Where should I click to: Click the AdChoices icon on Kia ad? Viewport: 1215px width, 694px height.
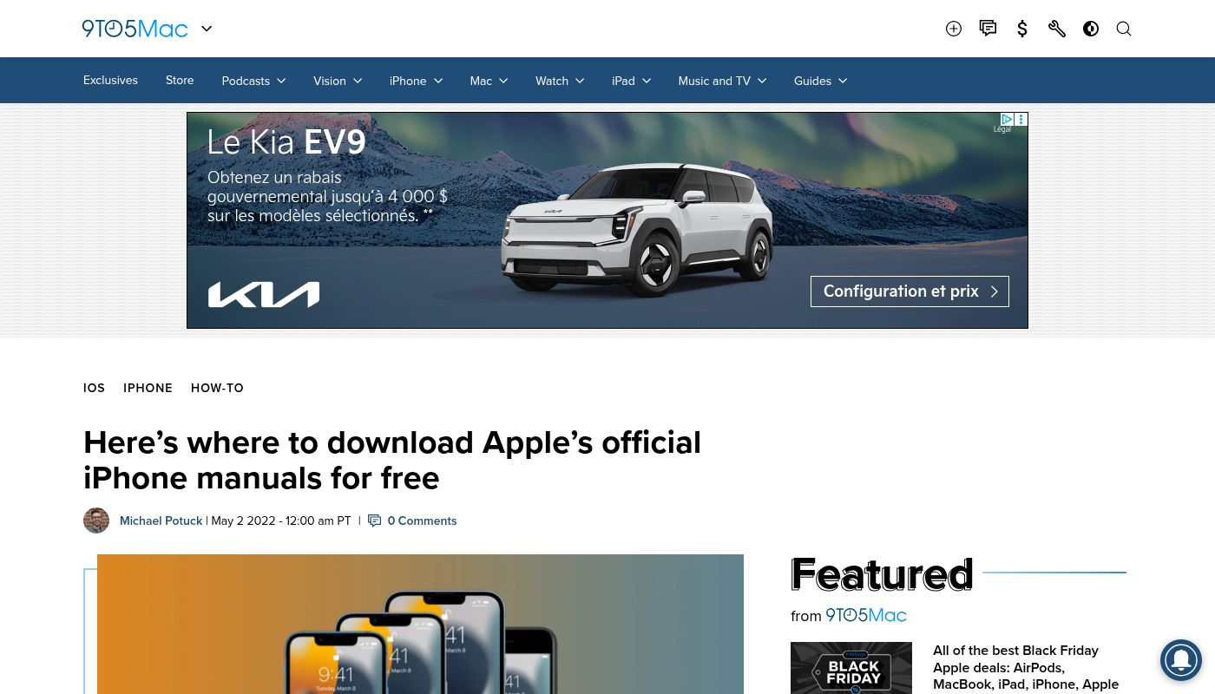(x=1007, y=119)
